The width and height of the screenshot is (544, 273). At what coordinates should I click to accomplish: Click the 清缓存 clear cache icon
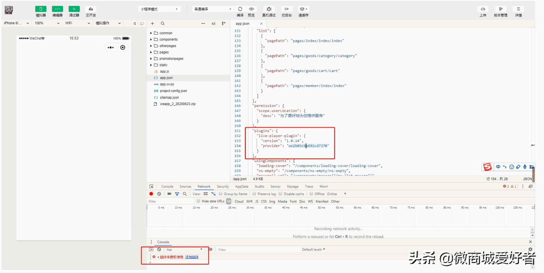[x=303, y=9]
